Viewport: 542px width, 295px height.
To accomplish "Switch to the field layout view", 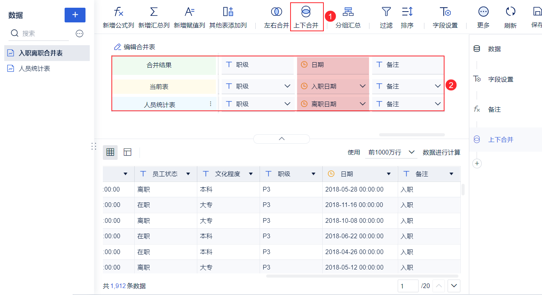I will pyautogui.click(x=128, y=152).
